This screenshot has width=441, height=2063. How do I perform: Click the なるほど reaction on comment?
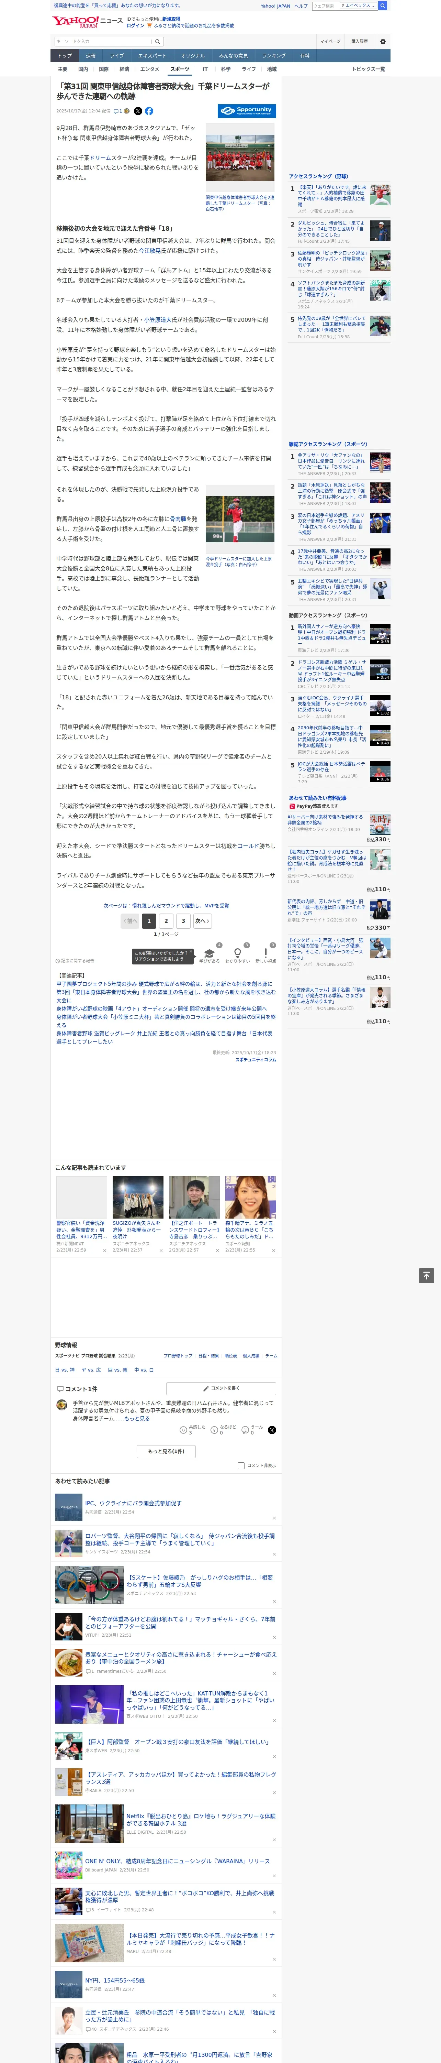(x=215, y=1430)
